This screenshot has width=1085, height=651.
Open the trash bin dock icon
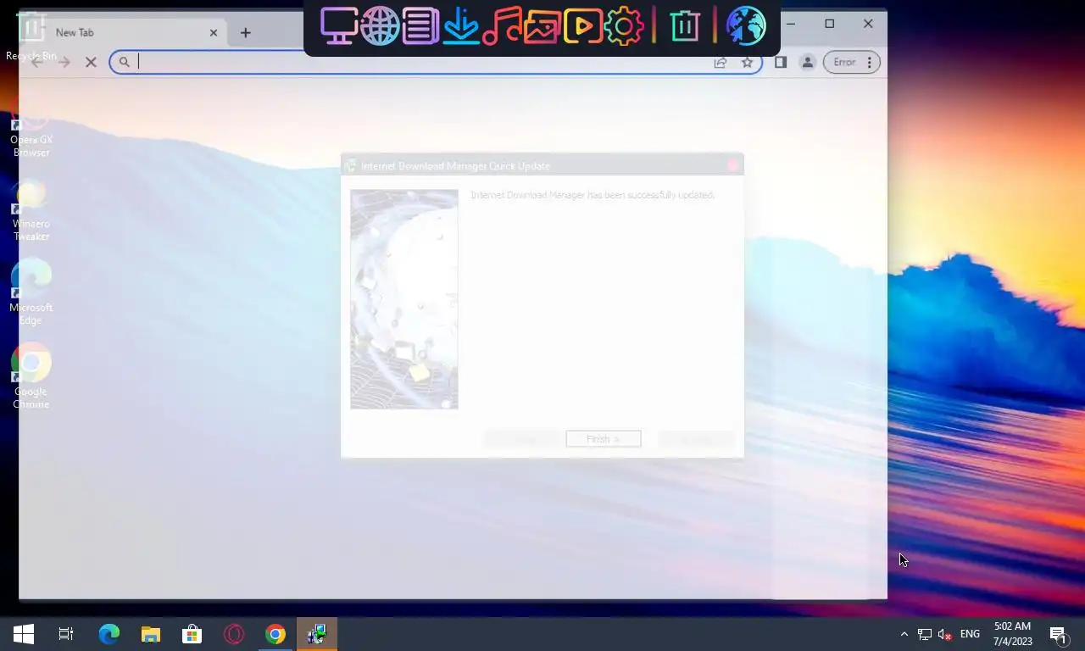pyautogui.click(x=684, y=25)
